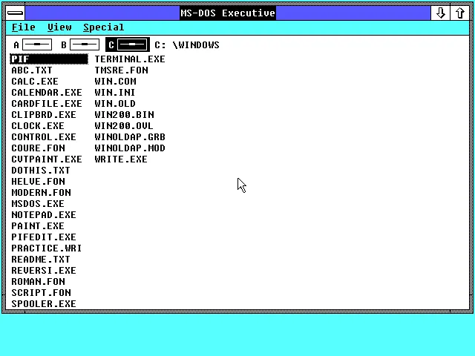Select WIN200.OVL file
This screenshot has width=475, height=356.
click(124, 126)
